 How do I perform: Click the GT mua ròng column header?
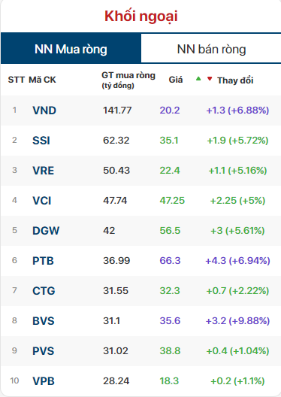tap(128, 80)
